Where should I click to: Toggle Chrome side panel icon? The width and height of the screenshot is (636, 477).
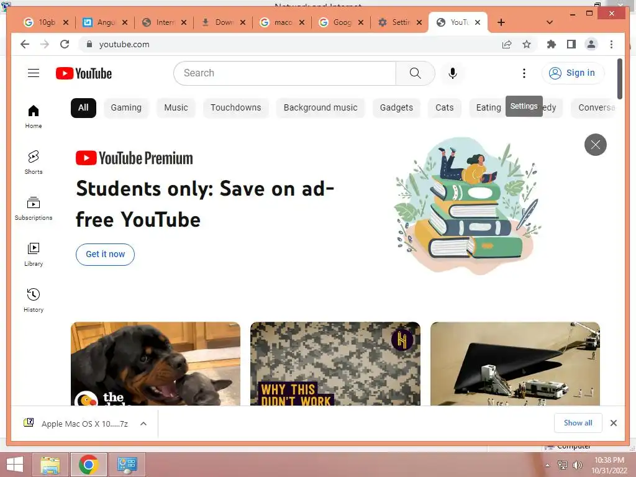(x=571, y=44)
